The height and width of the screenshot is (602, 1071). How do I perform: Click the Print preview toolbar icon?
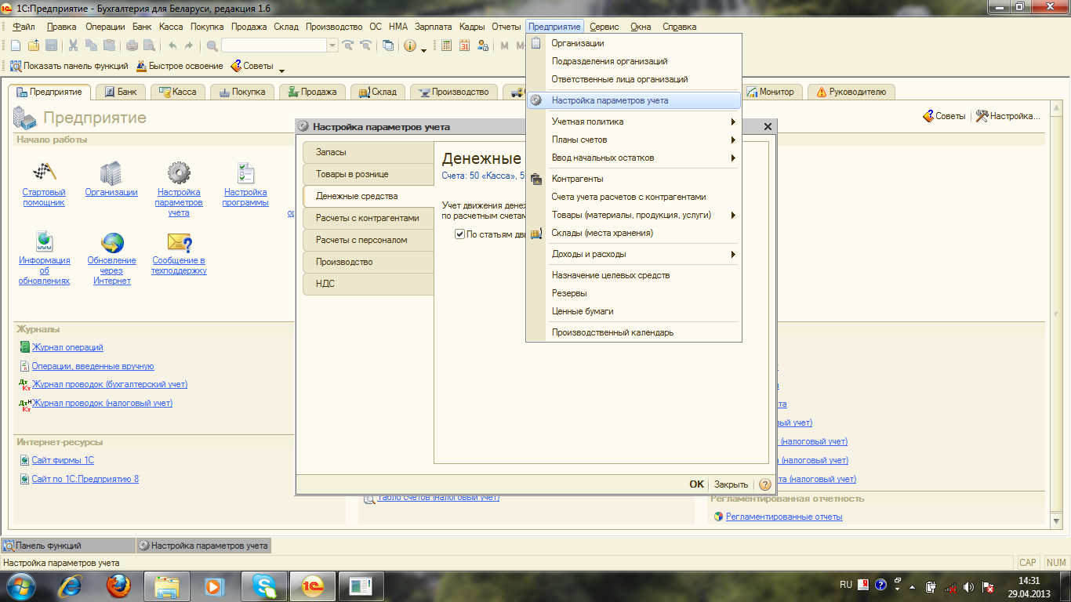click(149, 45)
